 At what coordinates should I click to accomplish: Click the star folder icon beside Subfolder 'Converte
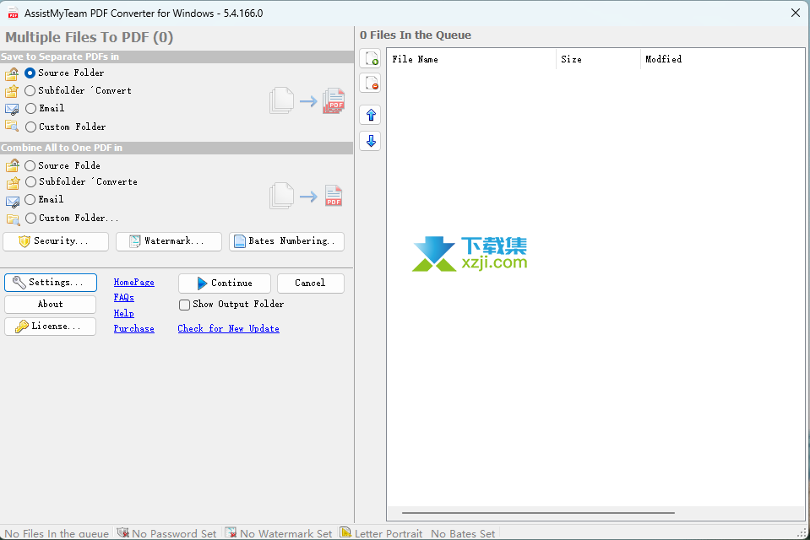coord(13,183)
